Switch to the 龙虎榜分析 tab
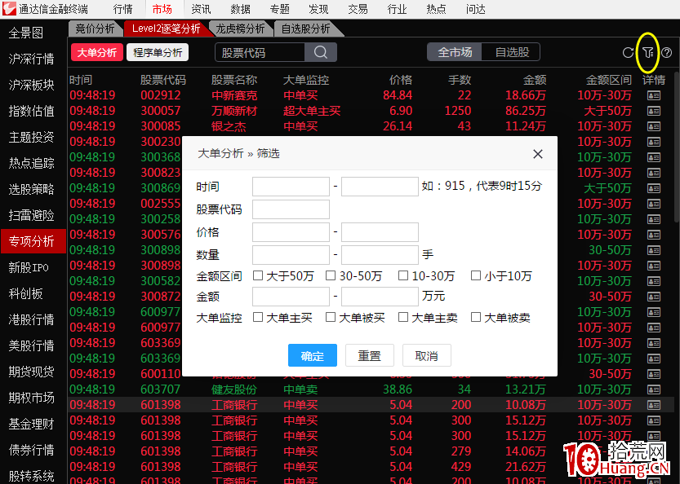Image resolution: width=680 pixels, height=484 pixels. (240, 29)
